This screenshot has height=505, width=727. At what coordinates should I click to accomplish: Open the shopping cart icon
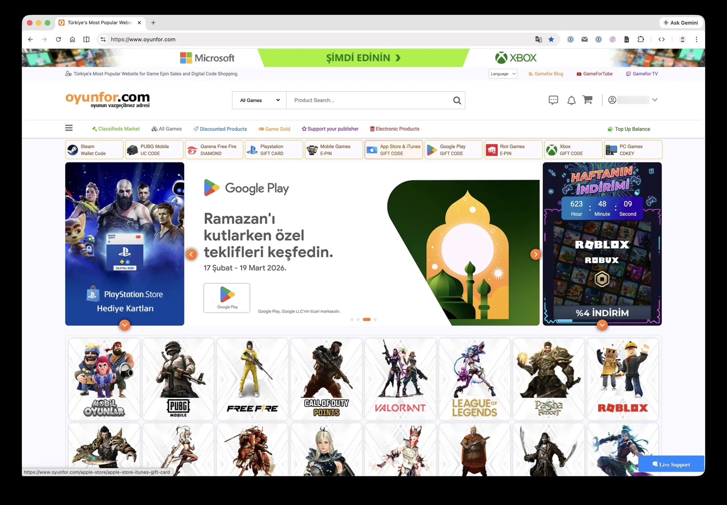point(587,100)
